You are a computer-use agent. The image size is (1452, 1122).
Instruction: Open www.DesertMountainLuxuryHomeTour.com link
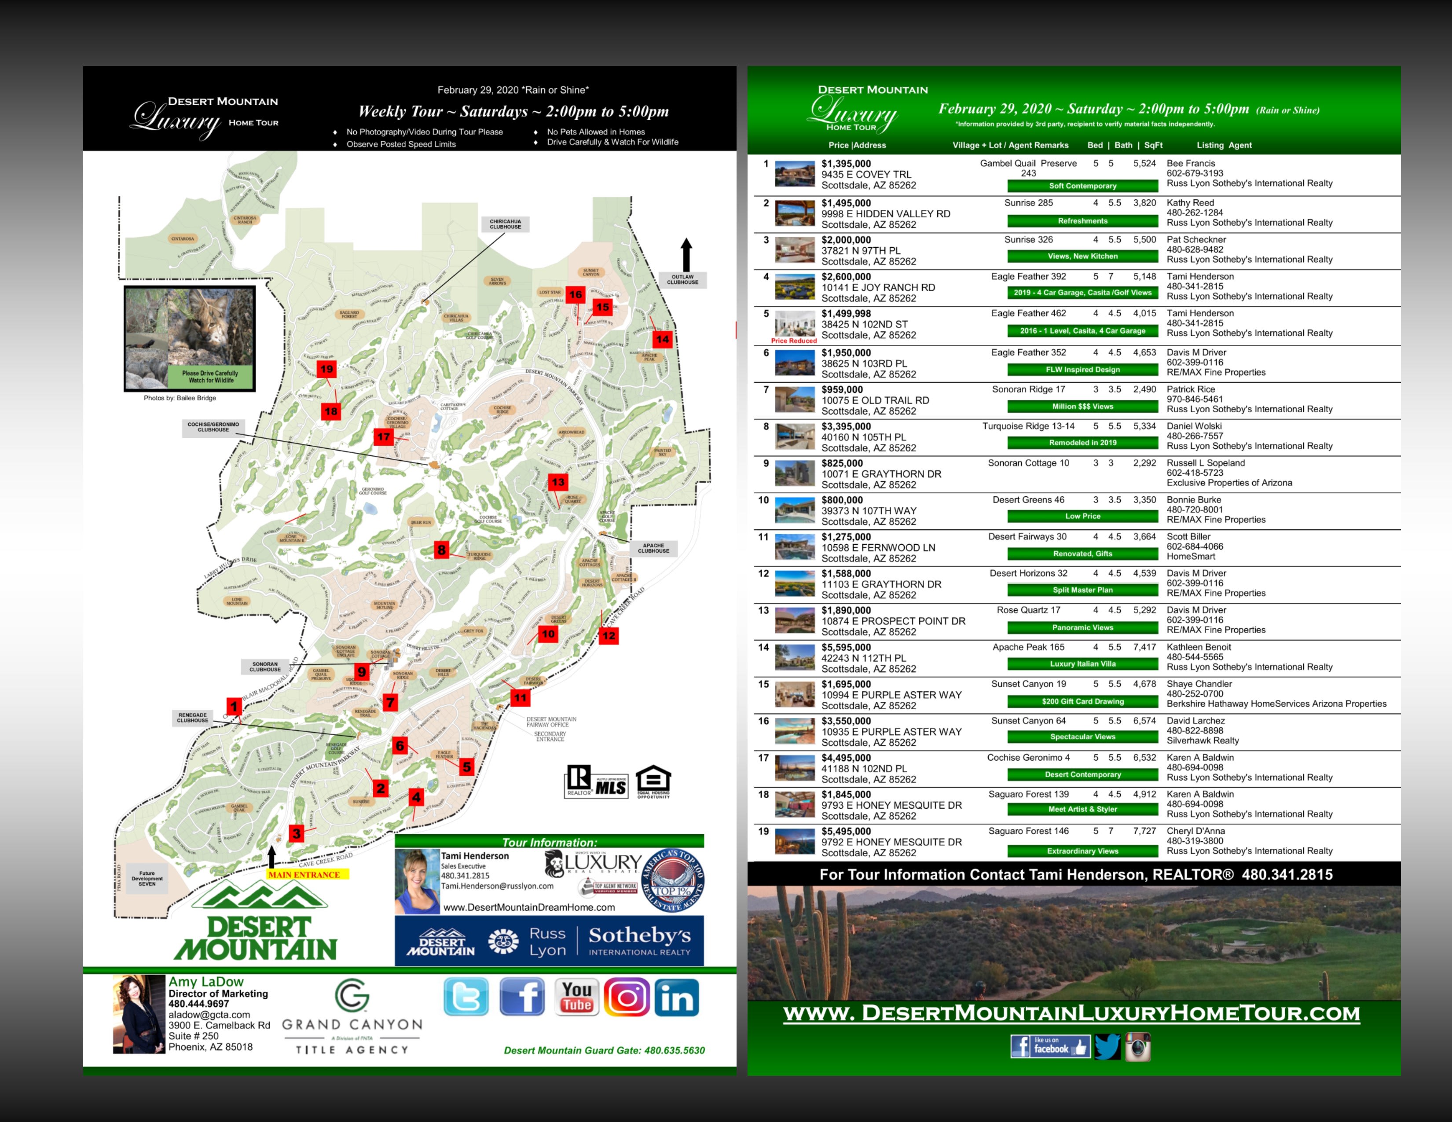click(x=1072, y=1013)
